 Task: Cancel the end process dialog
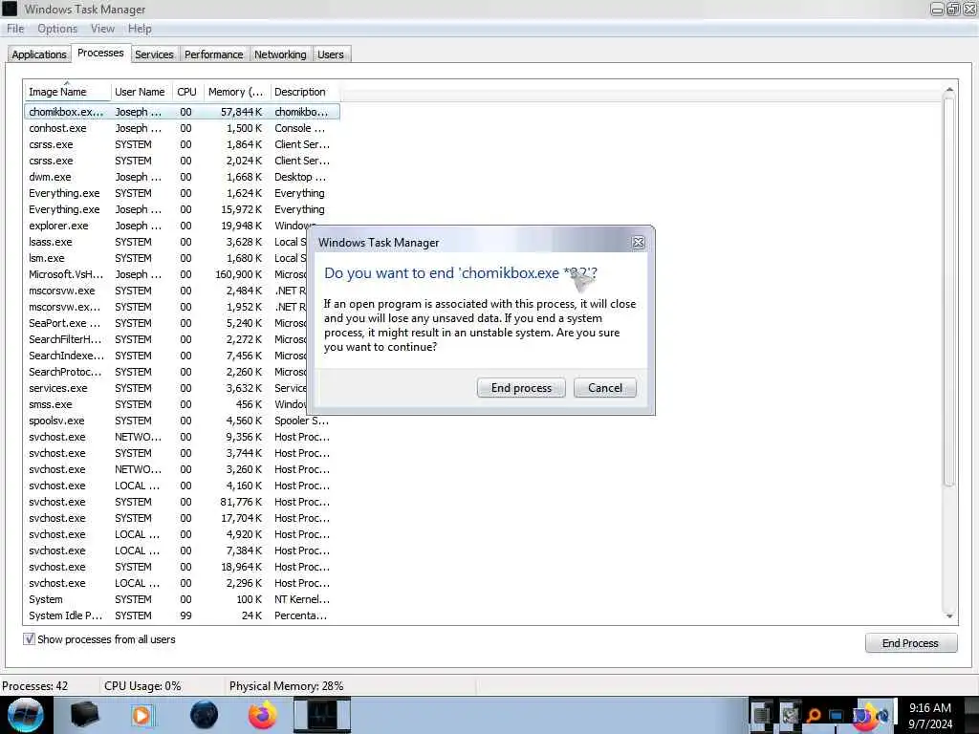coord(605,388)
